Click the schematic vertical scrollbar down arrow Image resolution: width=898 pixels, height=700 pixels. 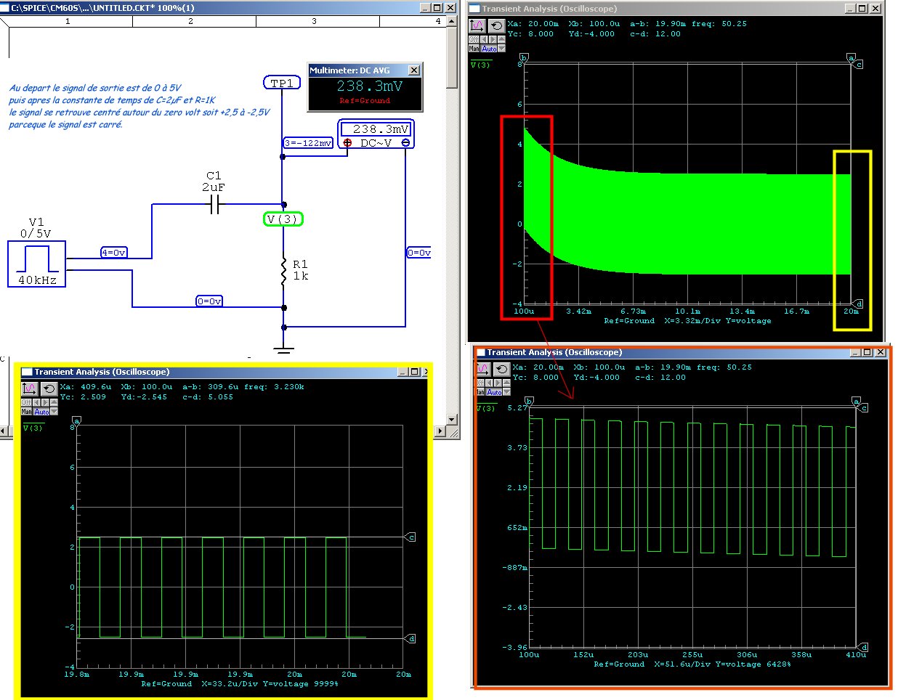click(x=452, y=420)
